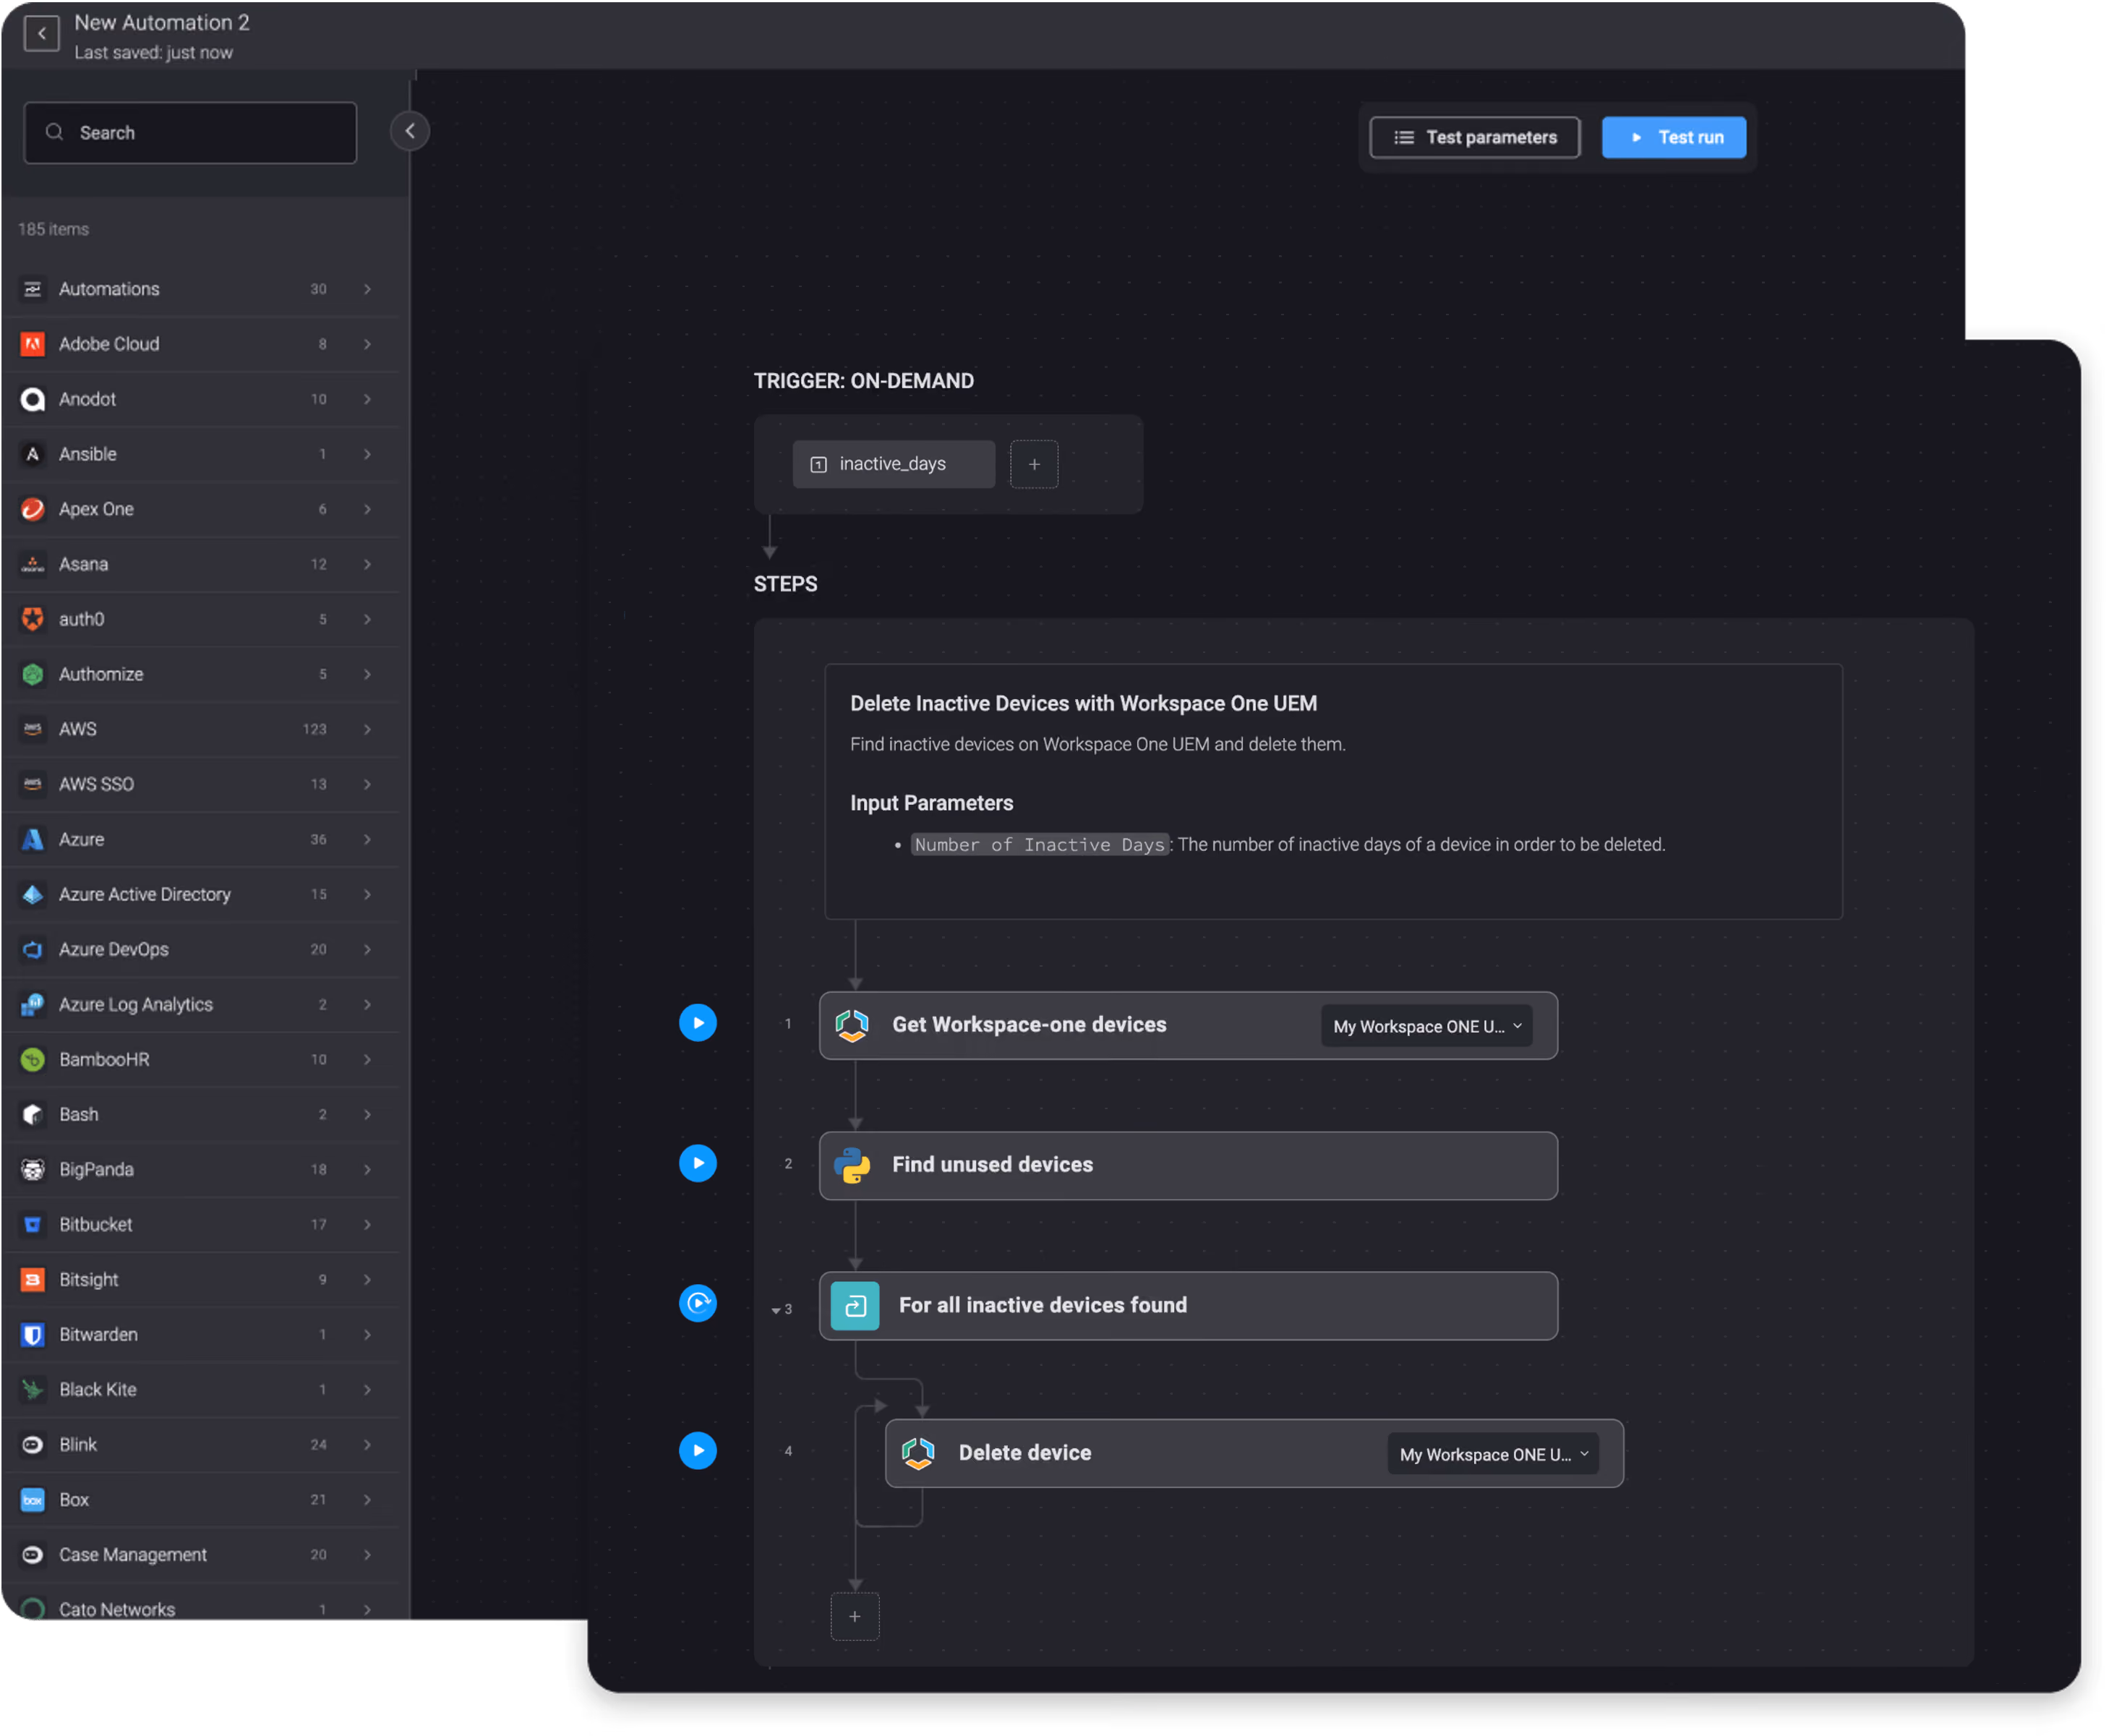Click the BambooHR icon in sidebar
The image size is (2114, 1736).
point(33,1059)
